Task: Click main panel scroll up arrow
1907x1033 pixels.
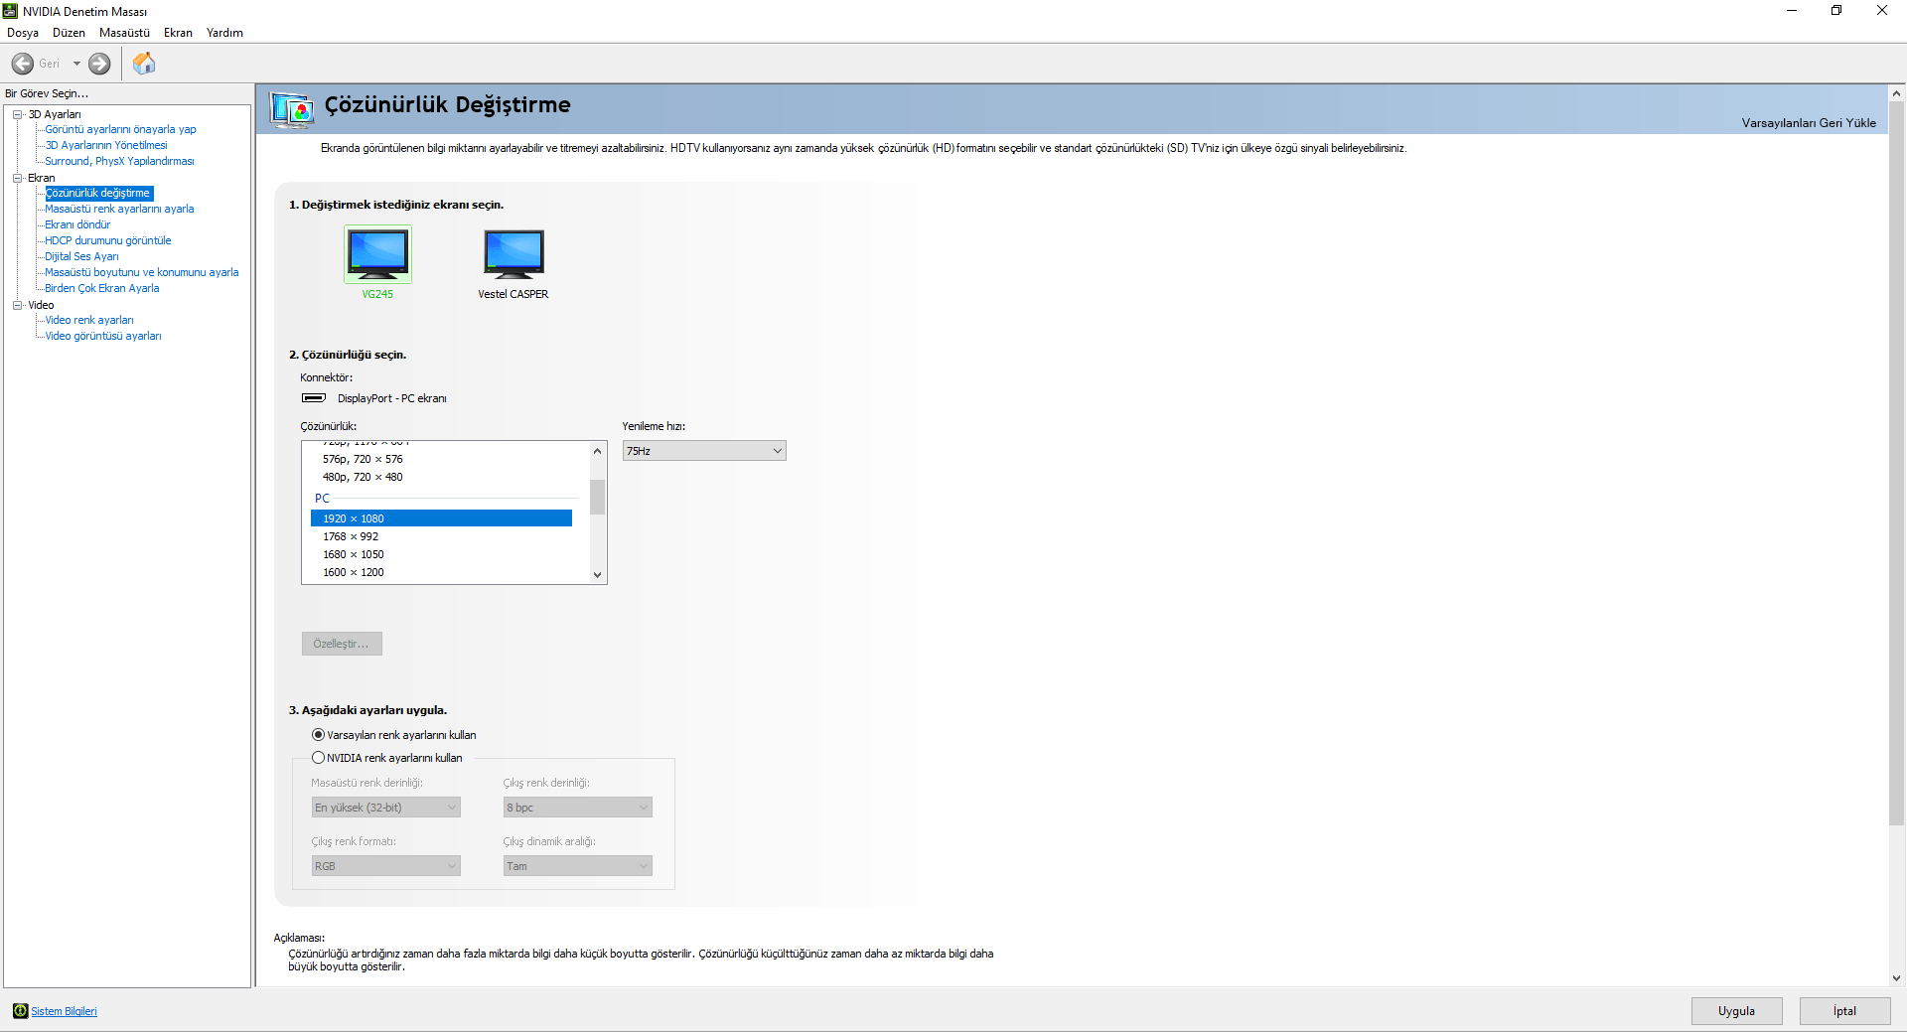Action: tap(1896, 93)
